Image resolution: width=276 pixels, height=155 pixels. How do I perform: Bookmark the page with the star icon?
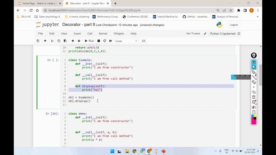[x=231, y=10]
